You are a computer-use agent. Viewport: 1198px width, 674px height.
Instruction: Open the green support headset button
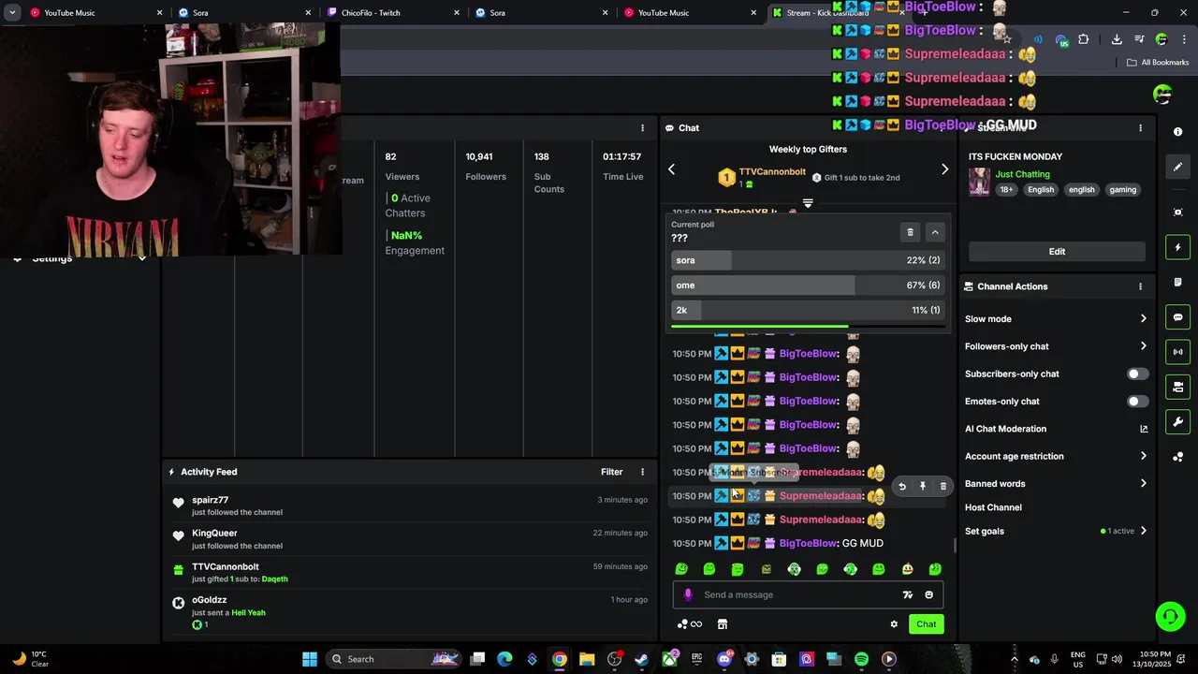1170,616
